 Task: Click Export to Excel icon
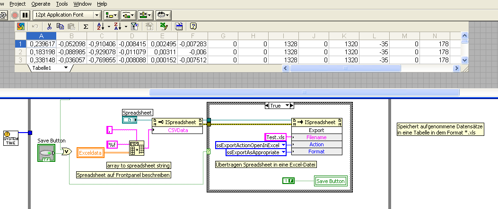tap(164, 26)
